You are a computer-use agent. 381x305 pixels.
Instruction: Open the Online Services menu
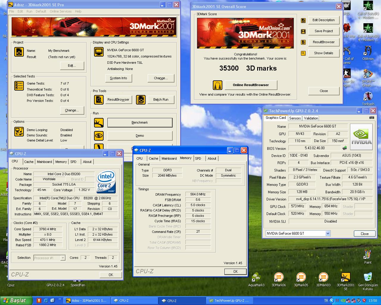click(60, 11)
